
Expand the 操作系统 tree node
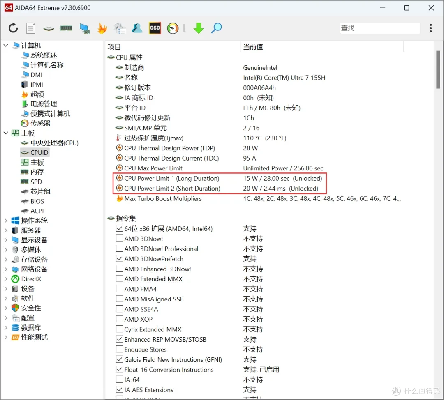(6, 221)
